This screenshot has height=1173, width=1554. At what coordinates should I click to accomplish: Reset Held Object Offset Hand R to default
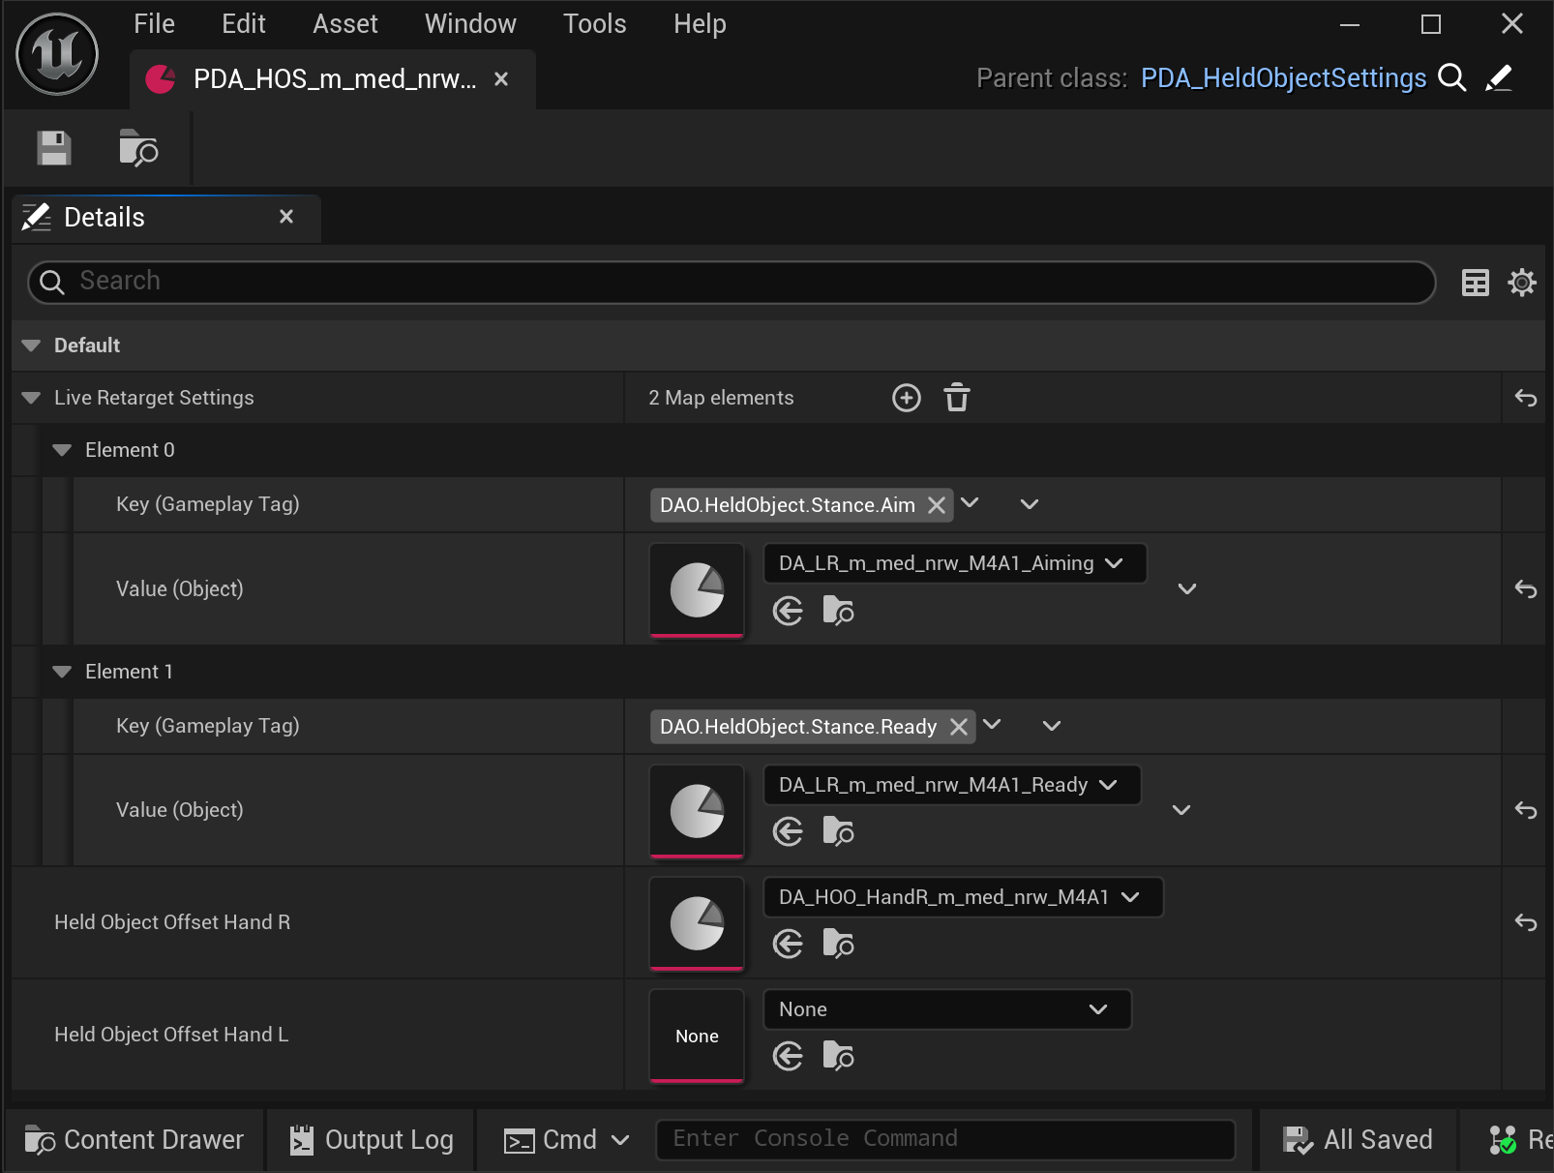point(1525,922)
